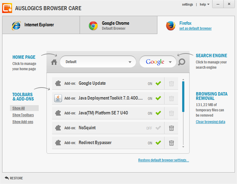The height and width of the screenshot is (184, 237).
Task: Enable the NoSquint add-on checkmark
Action: [x=158, y=128]
